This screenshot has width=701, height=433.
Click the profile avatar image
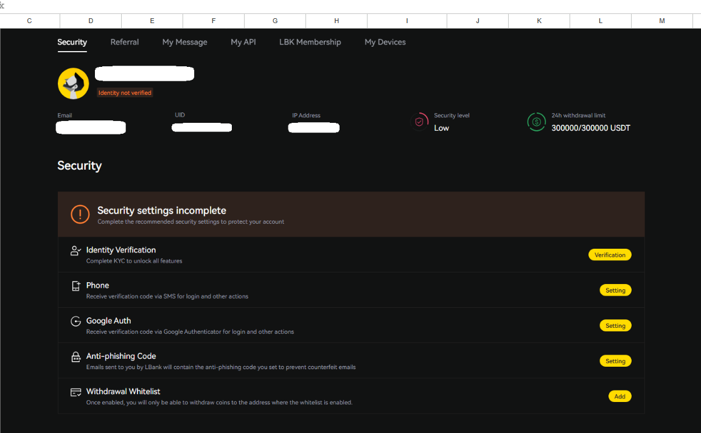(73, 83)
